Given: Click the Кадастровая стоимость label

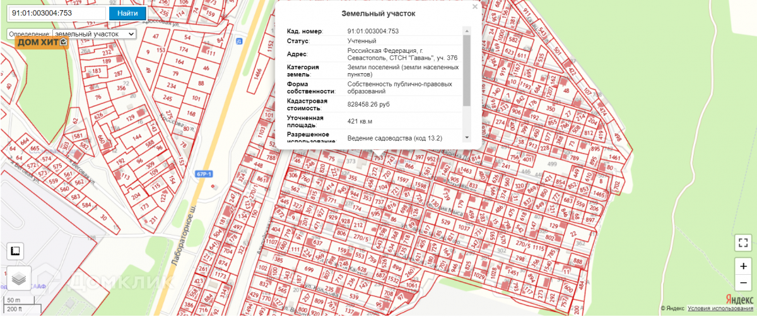Looking at the screenshot, I should click(x=307, y=104).
